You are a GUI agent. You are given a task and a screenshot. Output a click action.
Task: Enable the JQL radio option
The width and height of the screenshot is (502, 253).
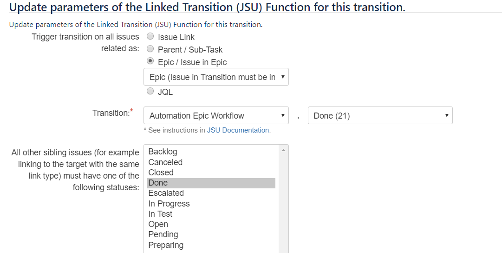click(x=150, y=91)
